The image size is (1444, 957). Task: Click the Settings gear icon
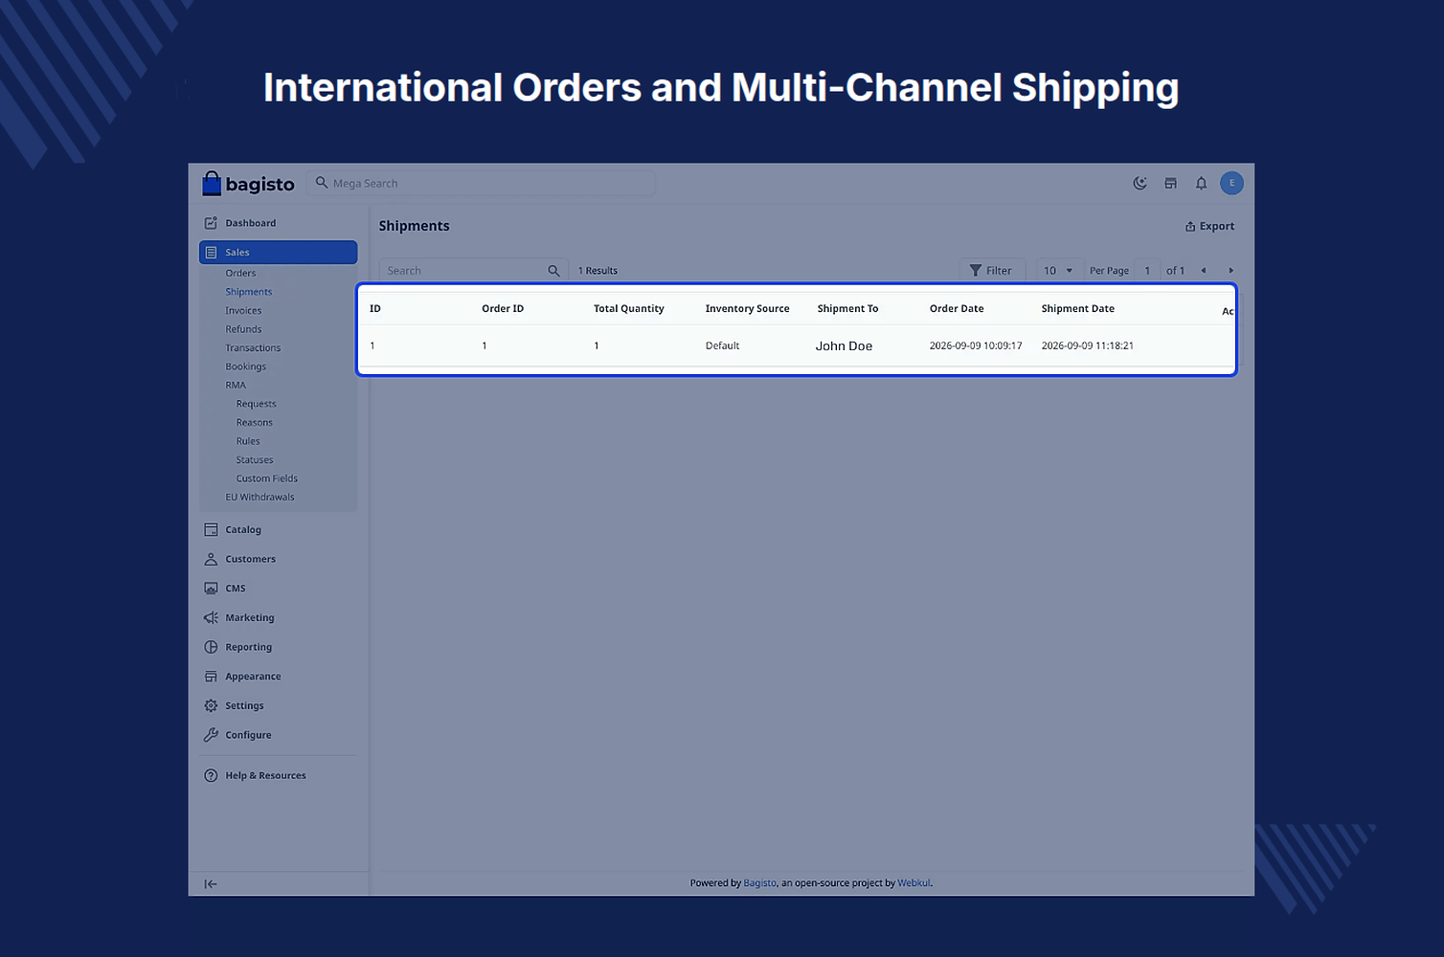point(211,705)
